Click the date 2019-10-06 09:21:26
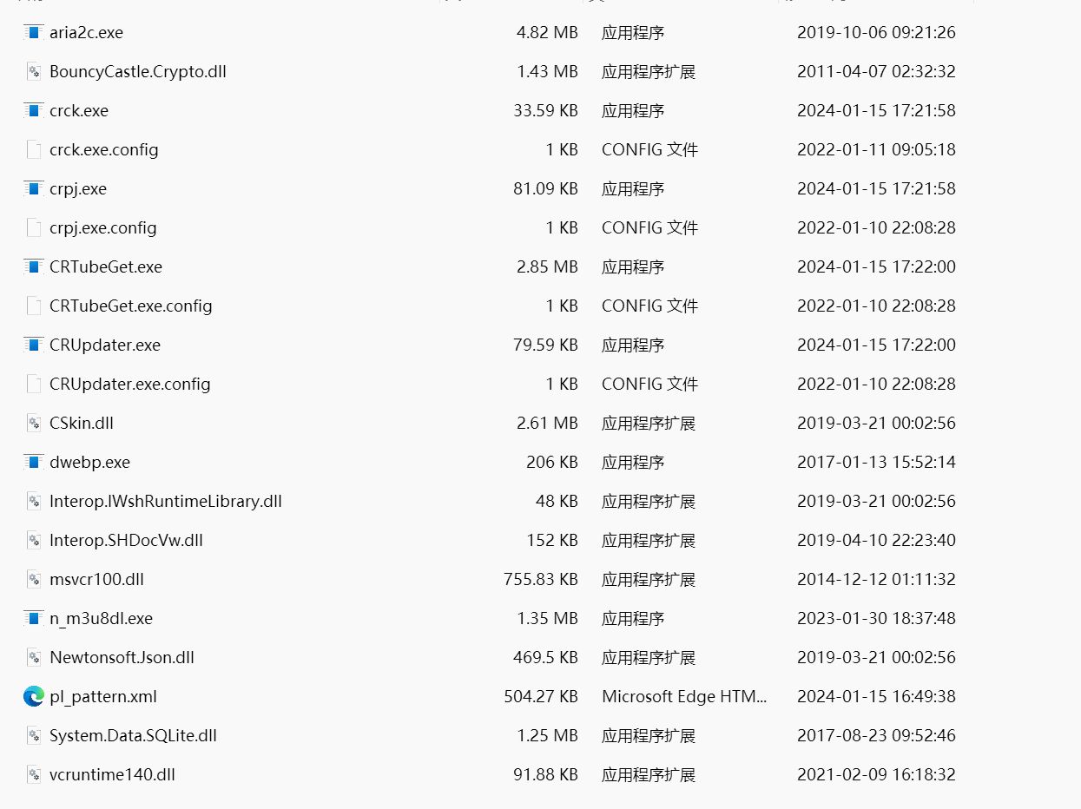Image resolution: width=1081 pixels, height=809 pixels. [x=876, y=33]
